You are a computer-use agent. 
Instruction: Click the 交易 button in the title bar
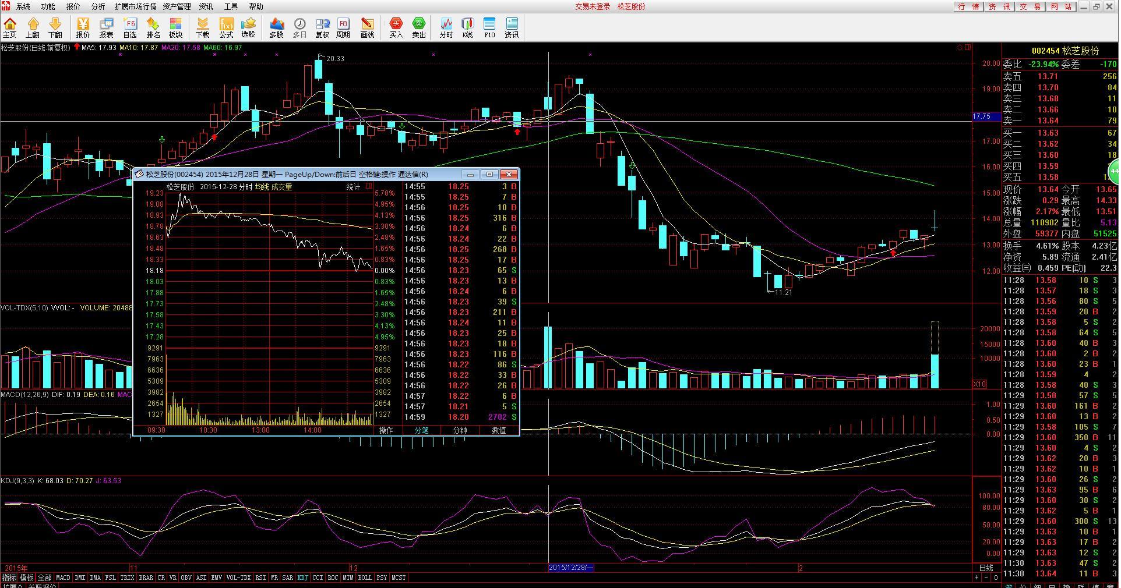[x=1031, y=6]
